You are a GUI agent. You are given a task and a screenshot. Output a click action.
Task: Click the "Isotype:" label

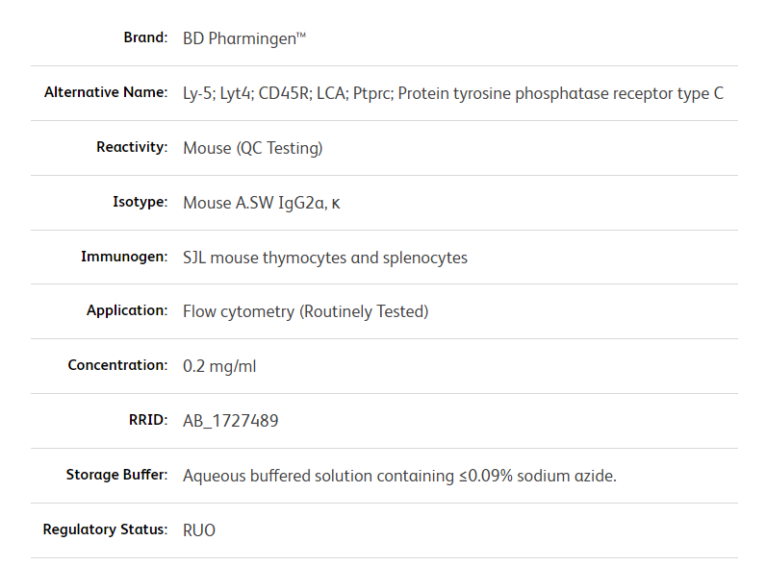[x=140, y=202]
